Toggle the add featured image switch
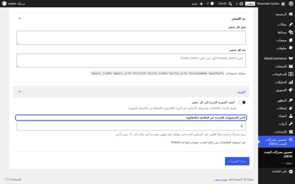Image resolution: width=295 pixels, height=184 pixels. coord(242,102)
